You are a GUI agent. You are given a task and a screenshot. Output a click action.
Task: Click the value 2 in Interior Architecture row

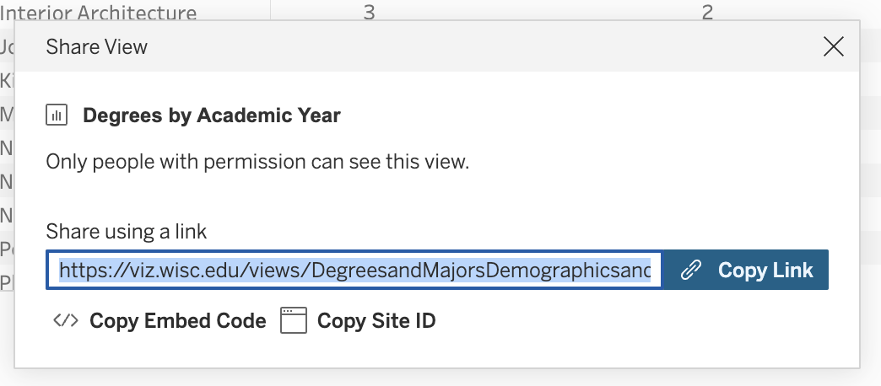click(x=707, y=13)
